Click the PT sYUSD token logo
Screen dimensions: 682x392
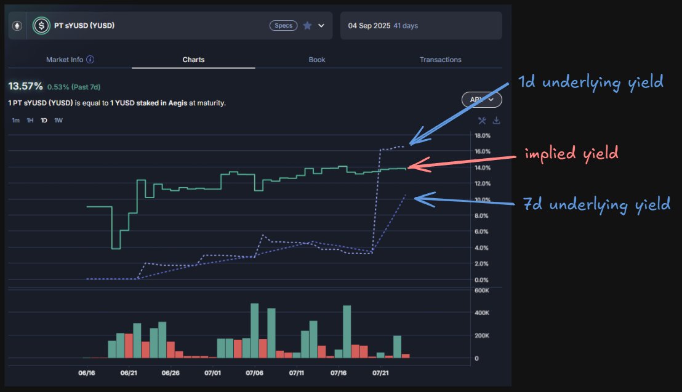41,26
